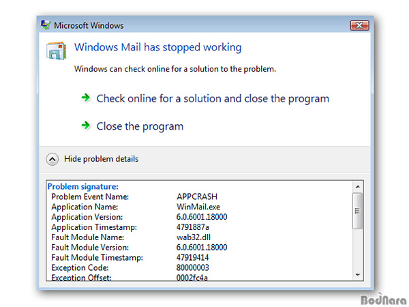Click the Application Version label
Image resolution: width=409 pixels, height=307 pixels.
(x=87, y=217)
